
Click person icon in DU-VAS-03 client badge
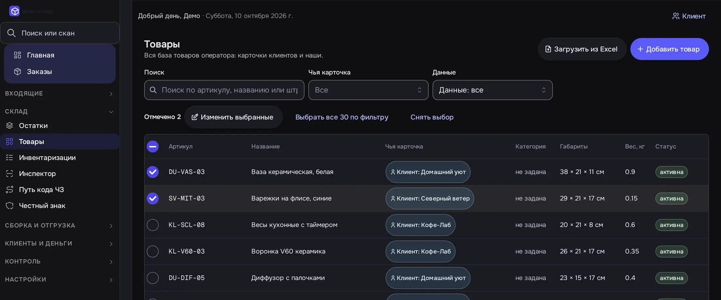click(393, 172)
